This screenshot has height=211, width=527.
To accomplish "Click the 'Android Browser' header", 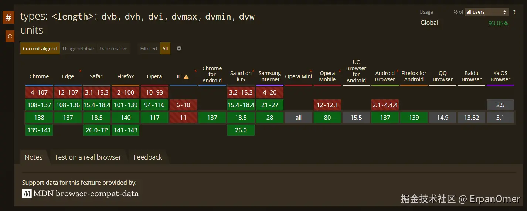I will [x=385, y=76].
